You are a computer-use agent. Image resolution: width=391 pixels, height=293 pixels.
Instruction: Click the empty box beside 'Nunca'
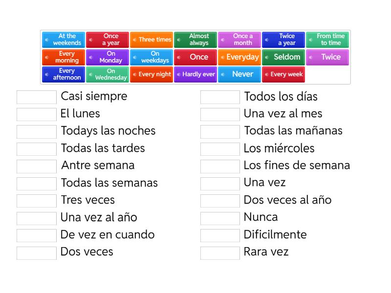[x=220, y=218]
